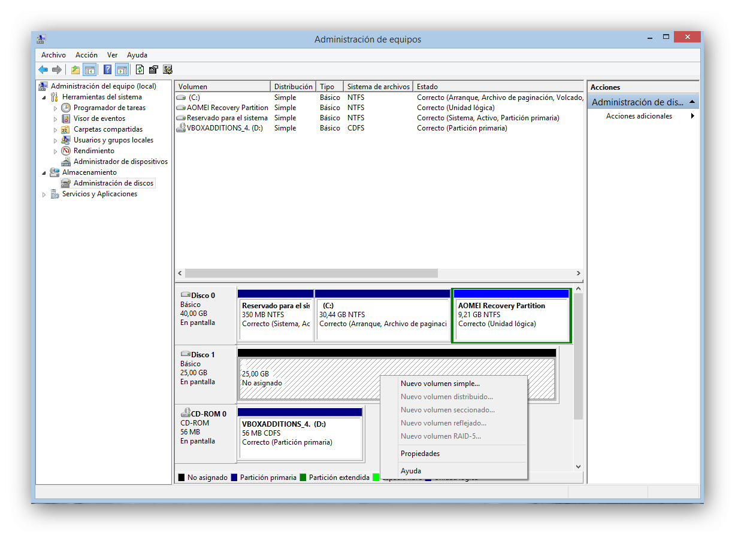This screenshot has width=735, height=535.
Task: Click the blue question mark Help icon
Action: pos(108,69)
